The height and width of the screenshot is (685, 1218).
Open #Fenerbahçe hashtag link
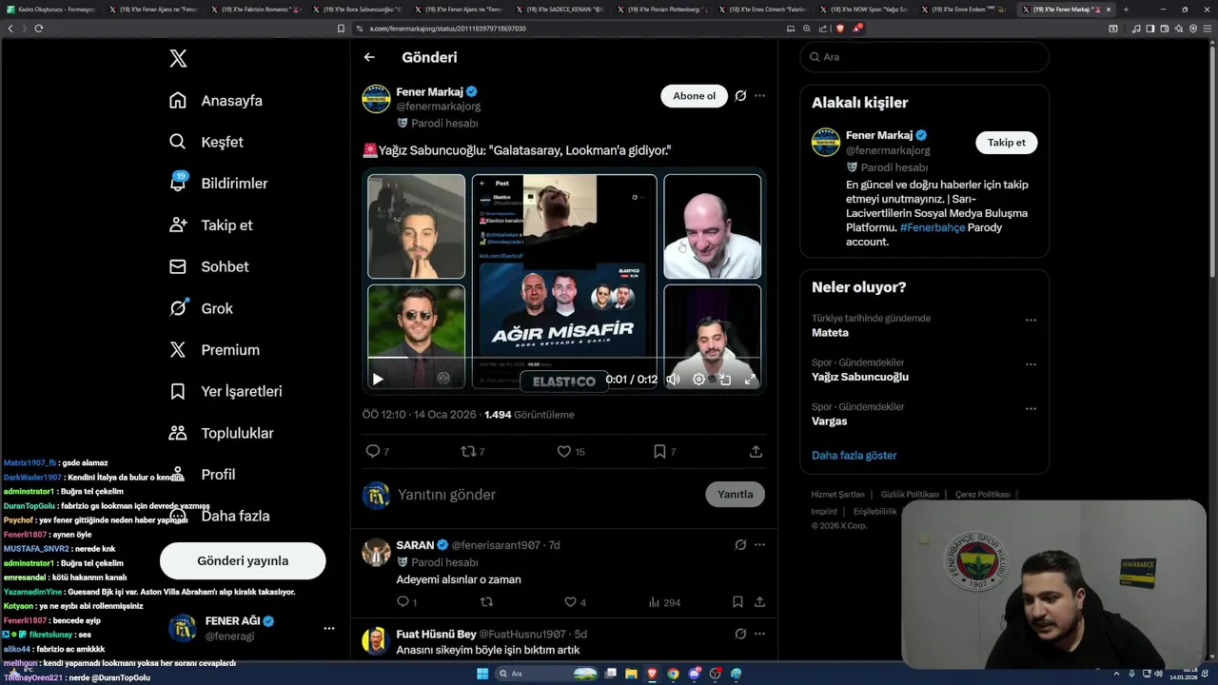pyautogui.click(x=932, y=228)
